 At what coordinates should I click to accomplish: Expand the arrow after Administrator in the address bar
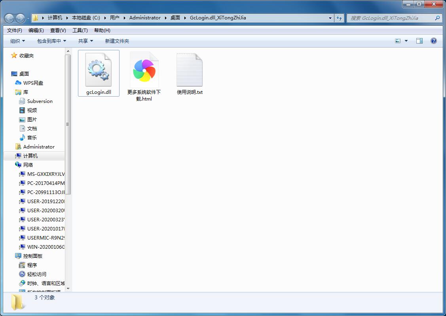(165, 18)
